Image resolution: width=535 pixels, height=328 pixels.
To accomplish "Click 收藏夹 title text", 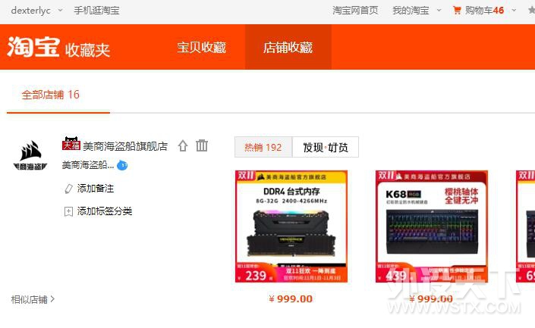I will pos(87,50).
